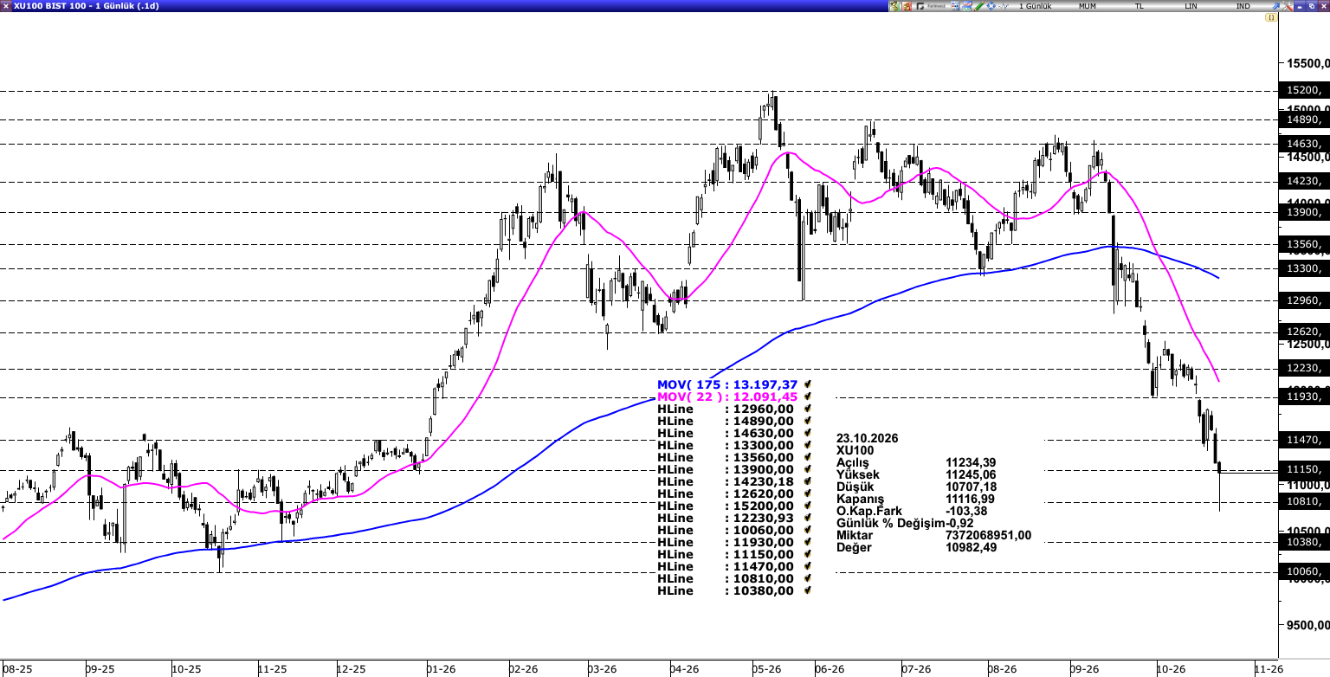Click the 09-26 date label on time axis
The width and height of the screenshot is (1330, 677).
[x=1084, y=668]
